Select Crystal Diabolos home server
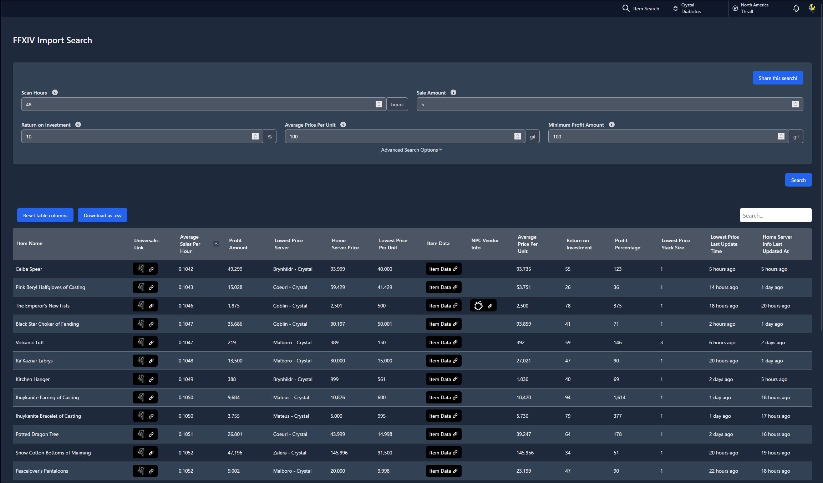Image resolution: width=823 pixels, height=483 pixels. pyautogui.click(x=687, y=8)
